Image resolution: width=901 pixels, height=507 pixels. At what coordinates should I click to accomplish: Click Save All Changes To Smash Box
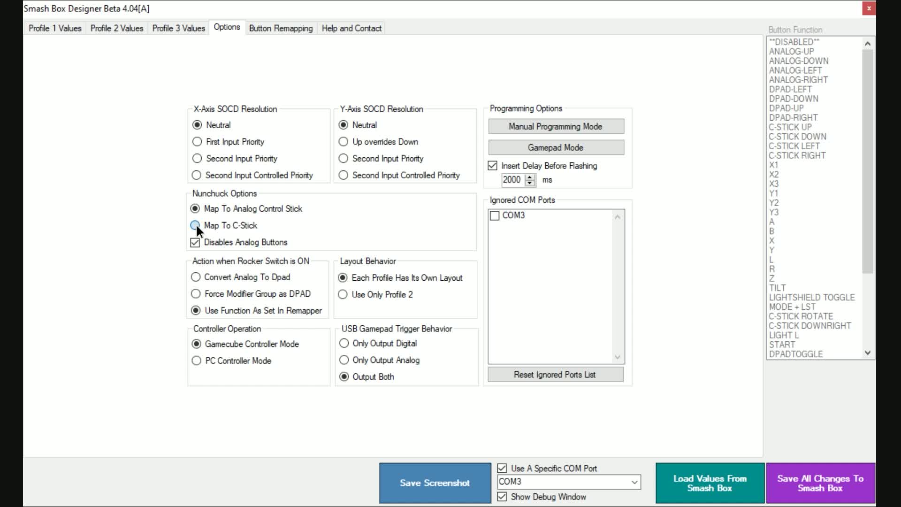tap(820, 483)
